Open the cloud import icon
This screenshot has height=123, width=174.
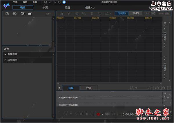(30, 14)
